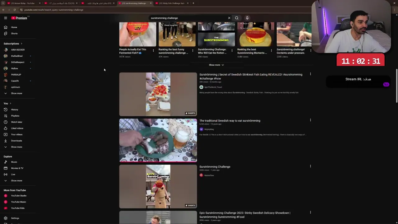Open options for 'People Actually Eat This' short

coord(153,50)
